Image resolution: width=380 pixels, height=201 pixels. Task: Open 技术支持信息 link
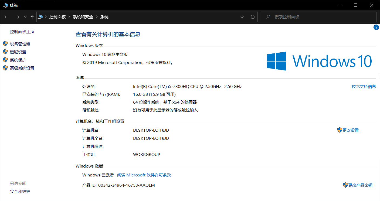point(364,87)
